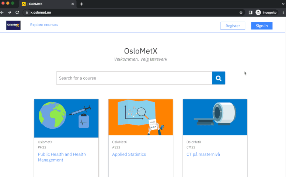Click the CM22 course code text

191,147
